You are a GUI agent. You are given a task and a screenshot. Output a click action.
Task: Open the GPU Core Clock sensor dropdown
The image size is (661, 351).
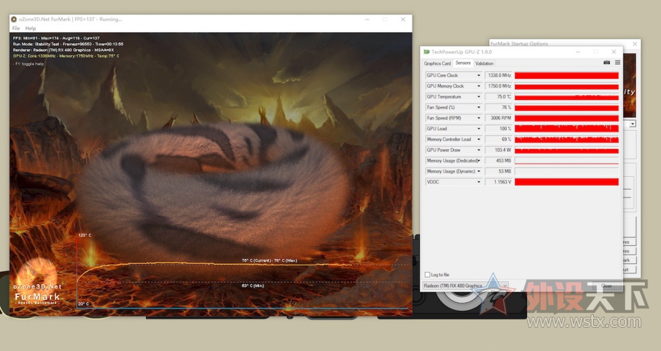(x=479, y=75)
